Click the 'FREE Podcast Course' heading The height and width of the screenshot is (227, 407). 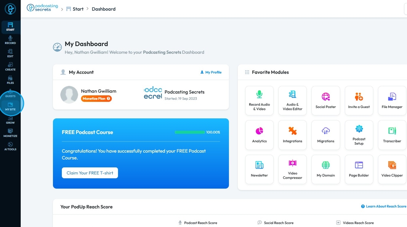[88, 132]
